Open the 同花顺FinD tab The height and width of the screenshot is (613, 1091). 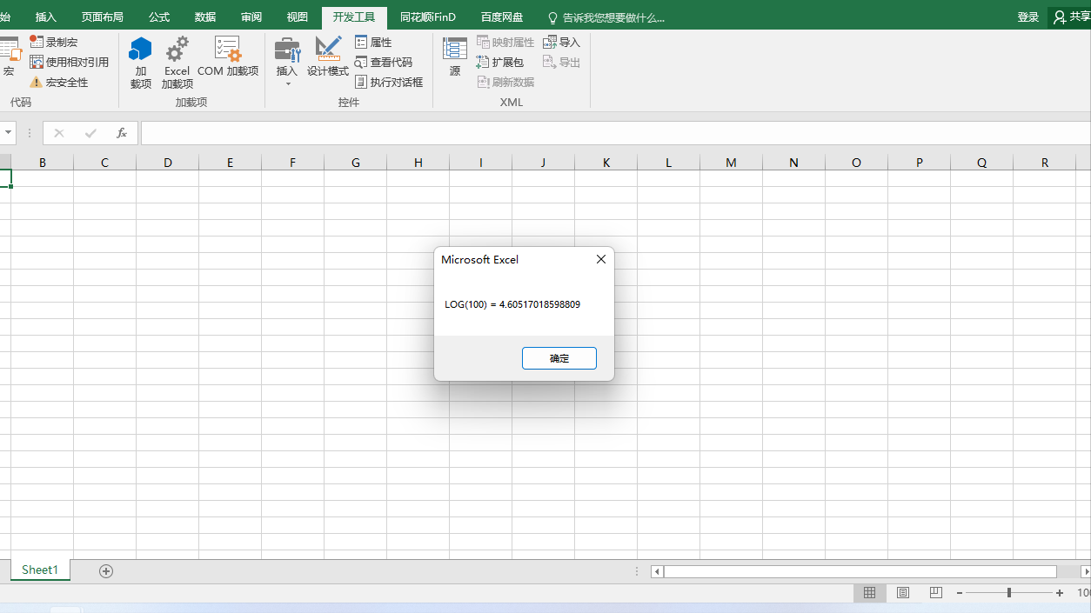pyautogui.click(x=428, y=17)
